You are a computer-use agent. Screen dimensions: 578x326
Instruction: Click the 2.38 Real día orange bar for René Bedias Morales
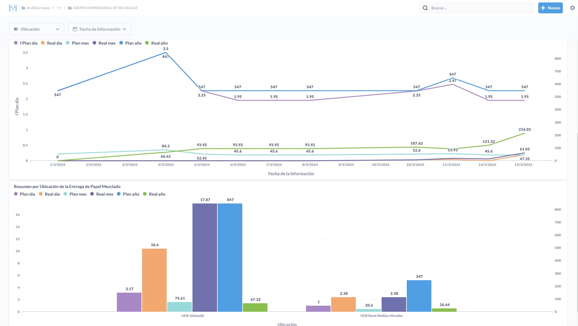pyautogui.click(x=343, y=304)
